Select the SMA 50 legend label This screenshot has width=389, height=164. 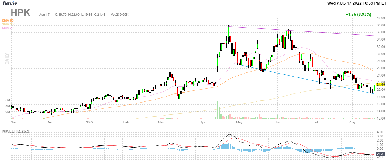(x=8, y=21)
